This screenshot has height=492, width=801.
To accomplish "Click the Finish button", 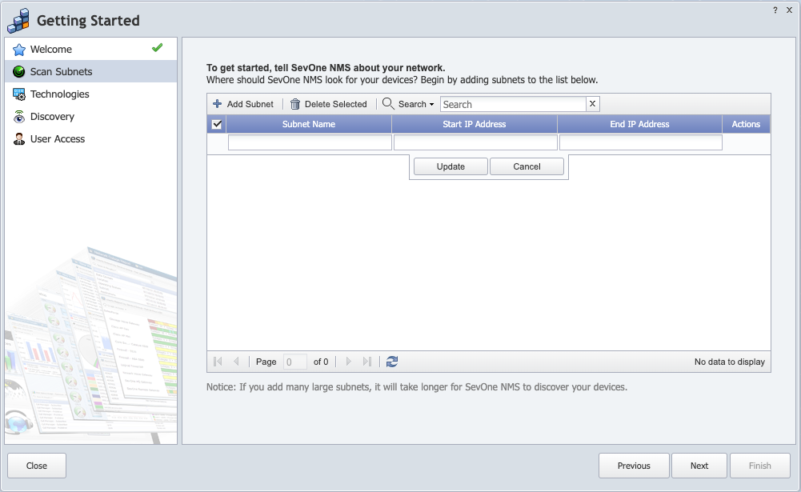I will tap(760, 466).
